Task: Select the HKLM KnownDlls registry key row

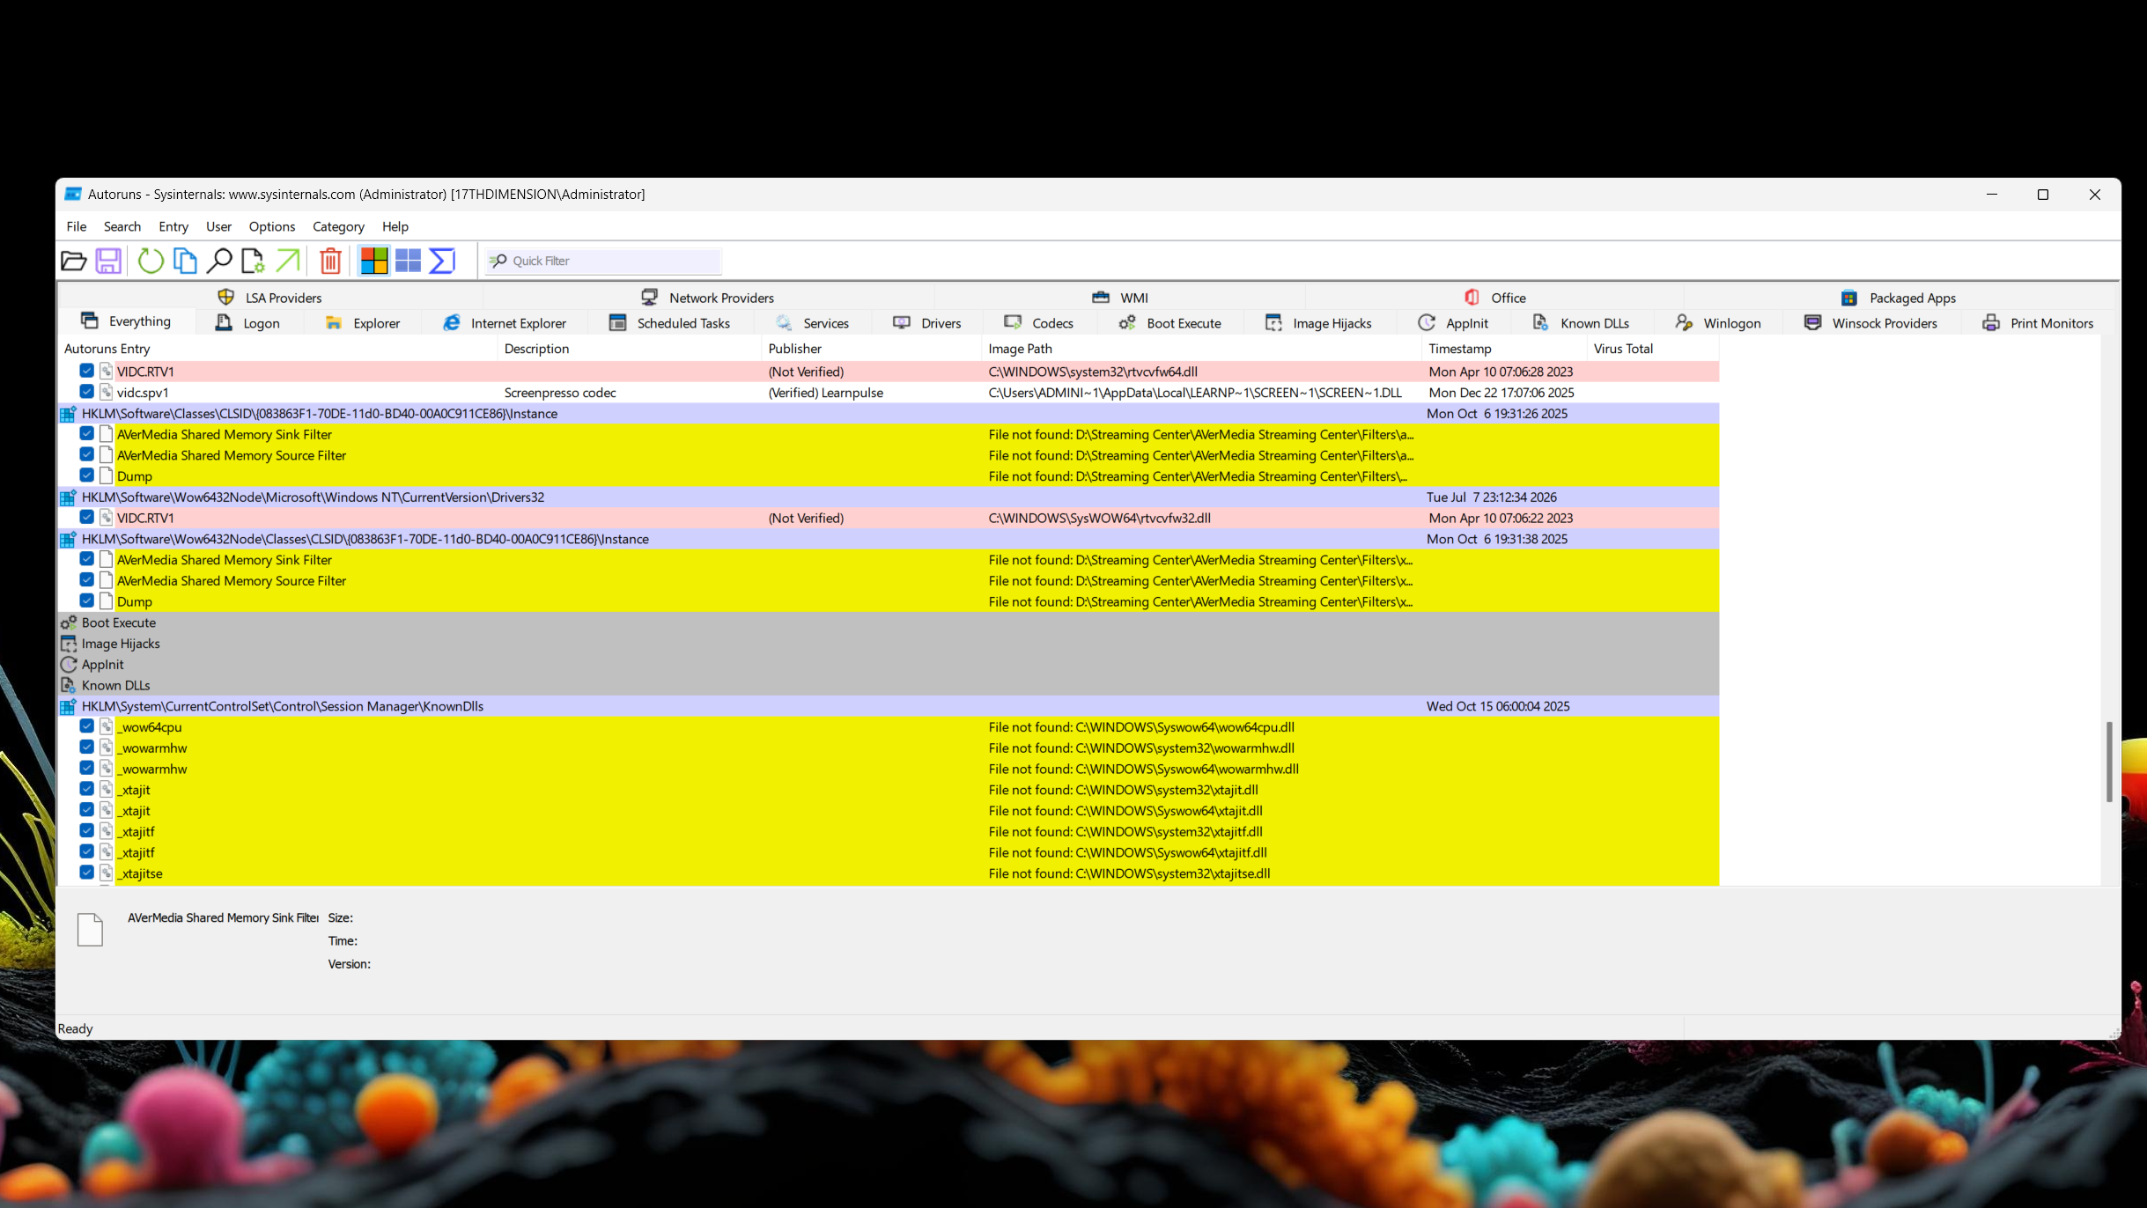Action: (889, 706)
